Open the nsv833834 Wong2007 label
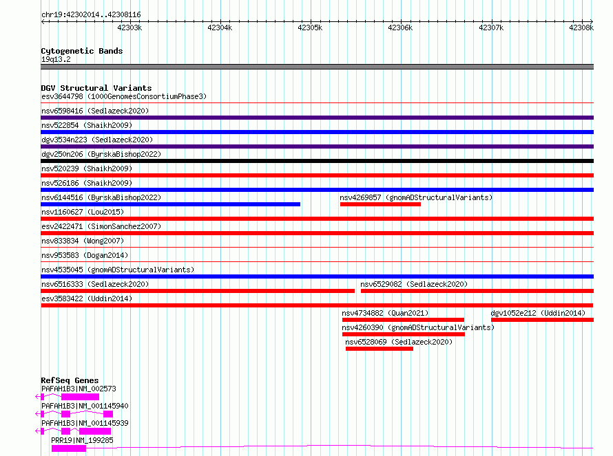Screen dimensions: 613x456 [83, 241]
